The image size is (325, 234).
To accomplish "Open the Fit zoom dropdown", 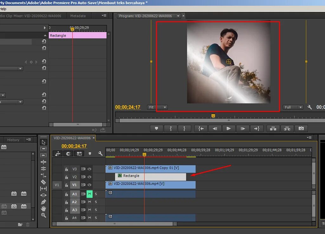I will (157, 107).
